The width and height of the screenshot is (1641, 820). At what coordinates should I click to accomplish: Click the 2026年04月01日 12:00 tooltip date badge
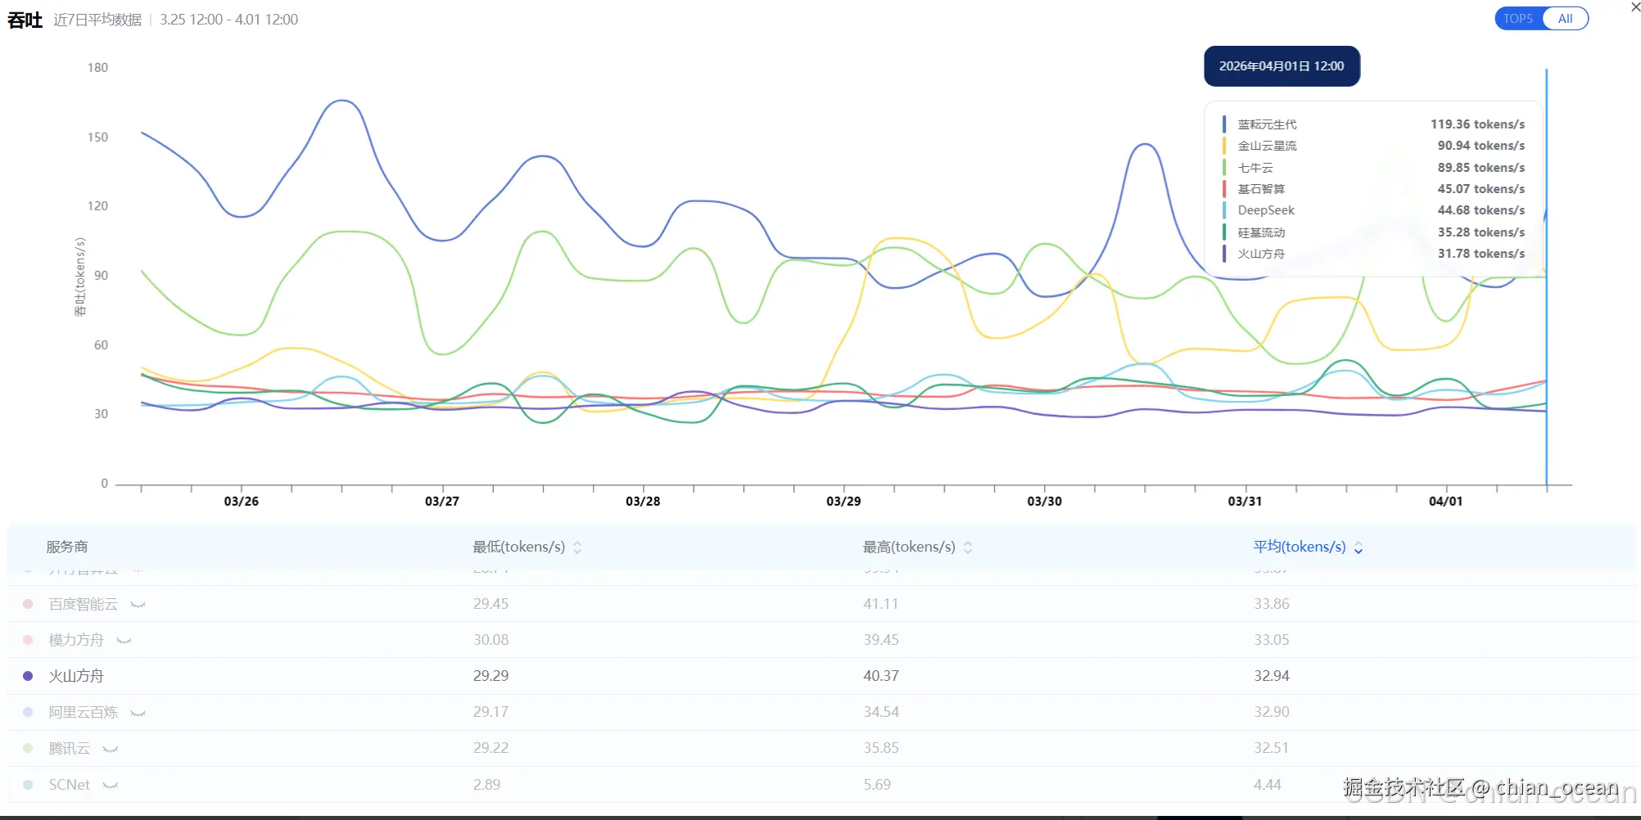pyautogui.click(x=1282, y=66)
